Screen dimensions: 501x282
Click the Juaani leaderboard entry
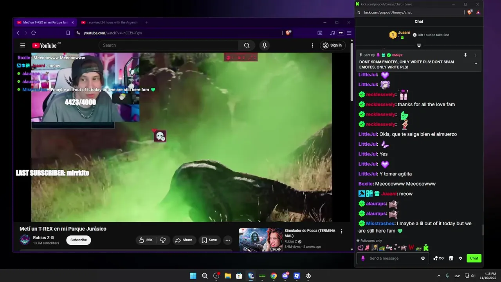400,35
